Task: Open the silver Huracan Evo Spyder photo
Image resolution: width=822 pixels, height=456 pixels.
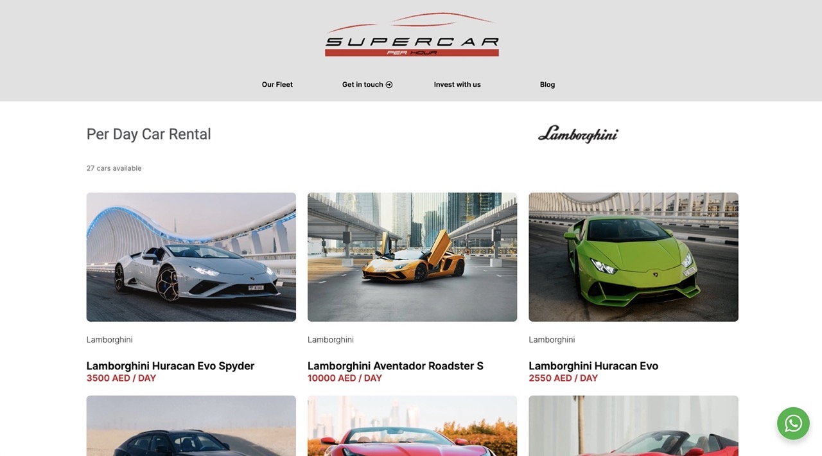Action: pos(191,257)
